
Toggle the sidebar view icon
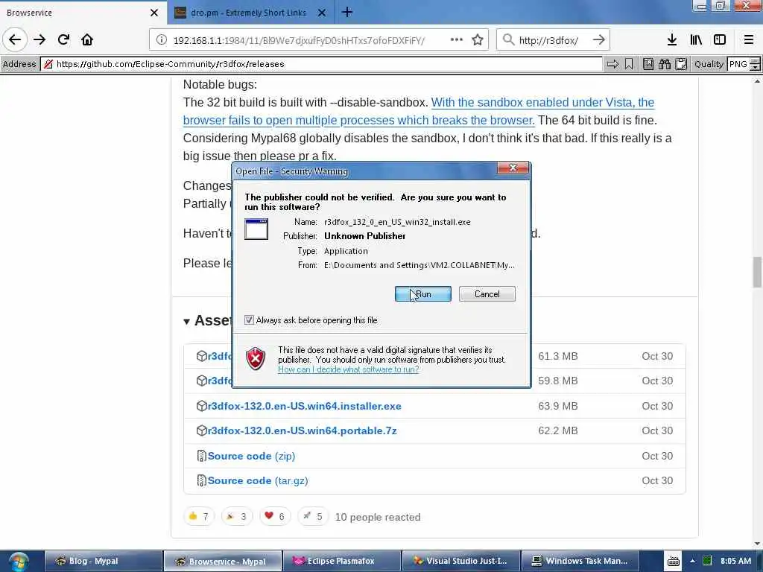point(720,40)
